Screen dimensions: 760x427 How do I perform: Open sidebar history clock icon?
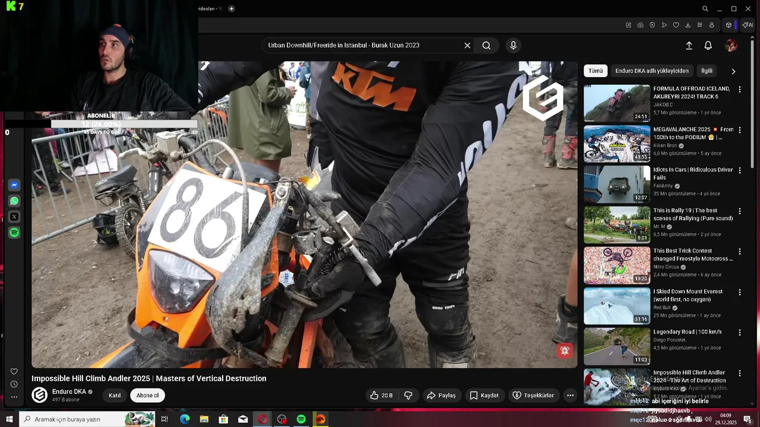(x=14, y=384)
